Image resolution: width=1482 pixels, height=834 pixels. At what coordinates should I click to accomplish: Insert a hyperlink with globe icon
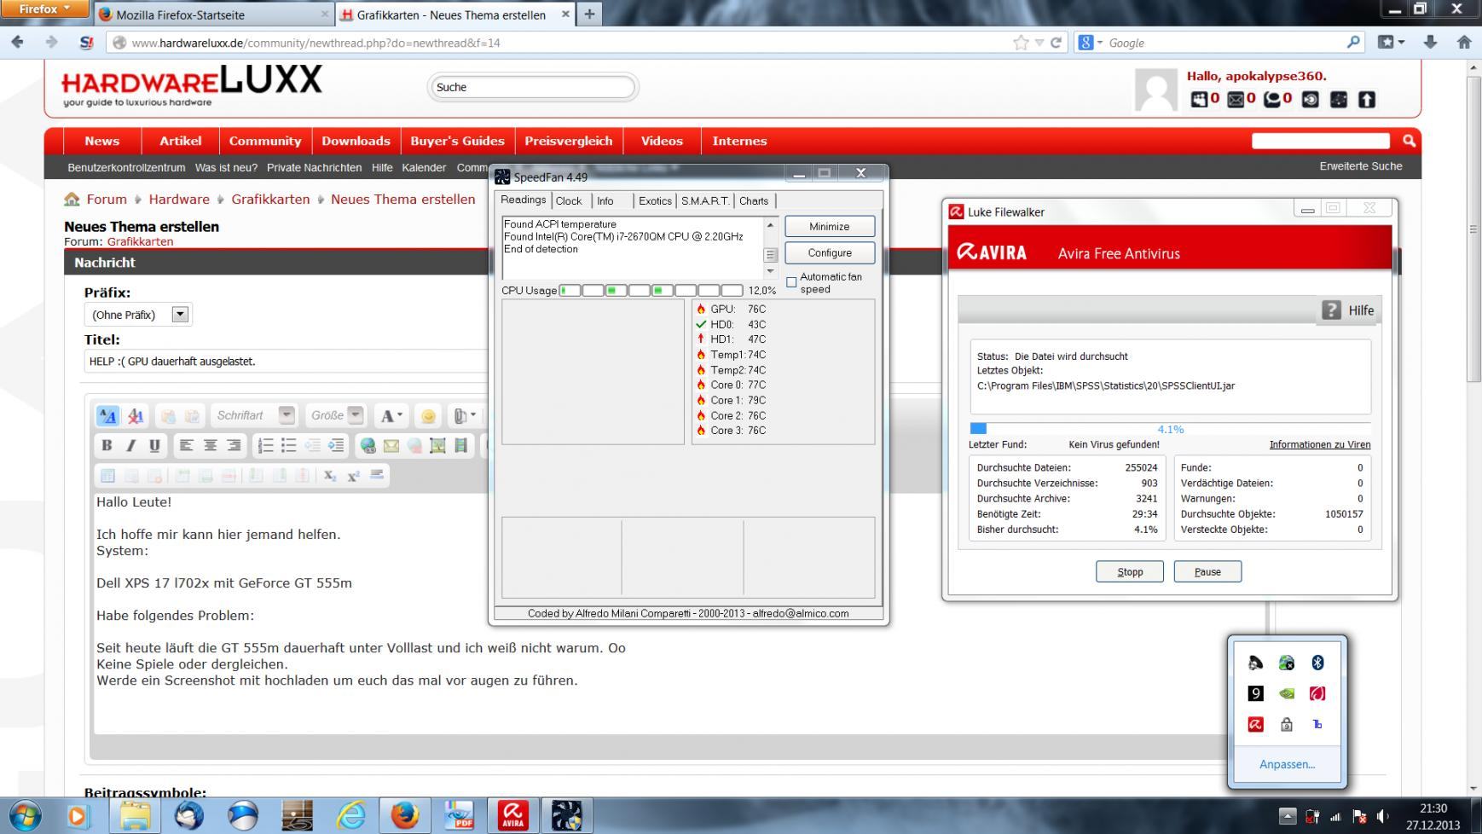(x=368, y=445)
